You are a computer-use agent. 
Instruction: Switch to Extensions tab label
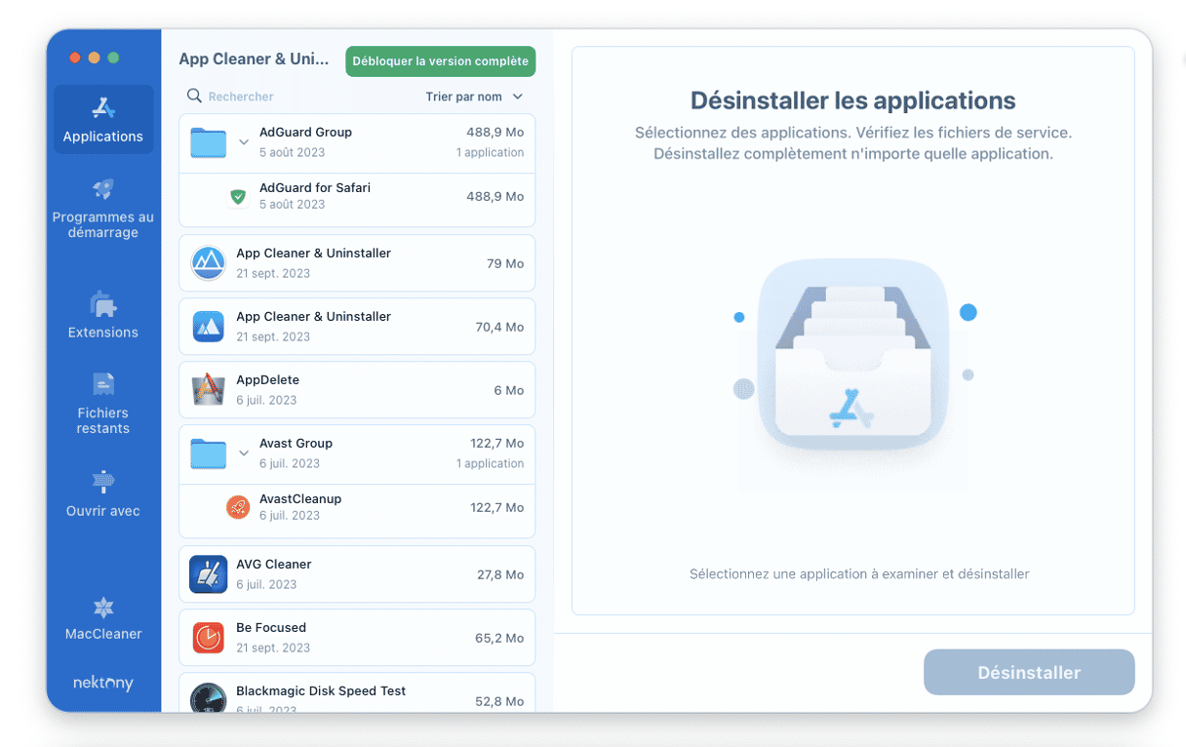pyautogui.click(x=103, y=333)
